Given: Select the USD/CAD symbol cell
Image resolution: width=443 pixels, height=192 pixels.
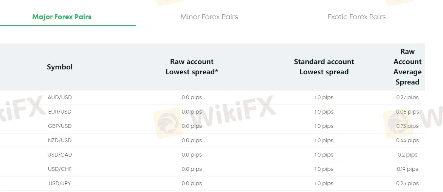Looking at the screenshot, I should (60, 155).
